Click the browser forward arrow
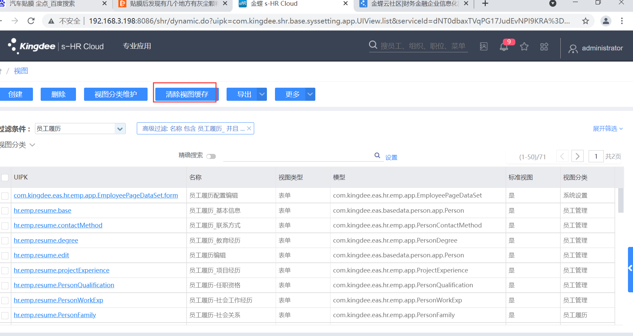 pos(15,21)
